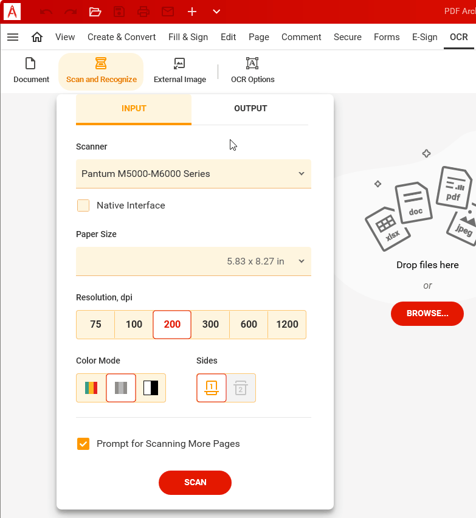This screenshot has height=518, width=476.
Task: Click the Redo arrow icon
Action: pyautogui.click(x=71, y=12)
